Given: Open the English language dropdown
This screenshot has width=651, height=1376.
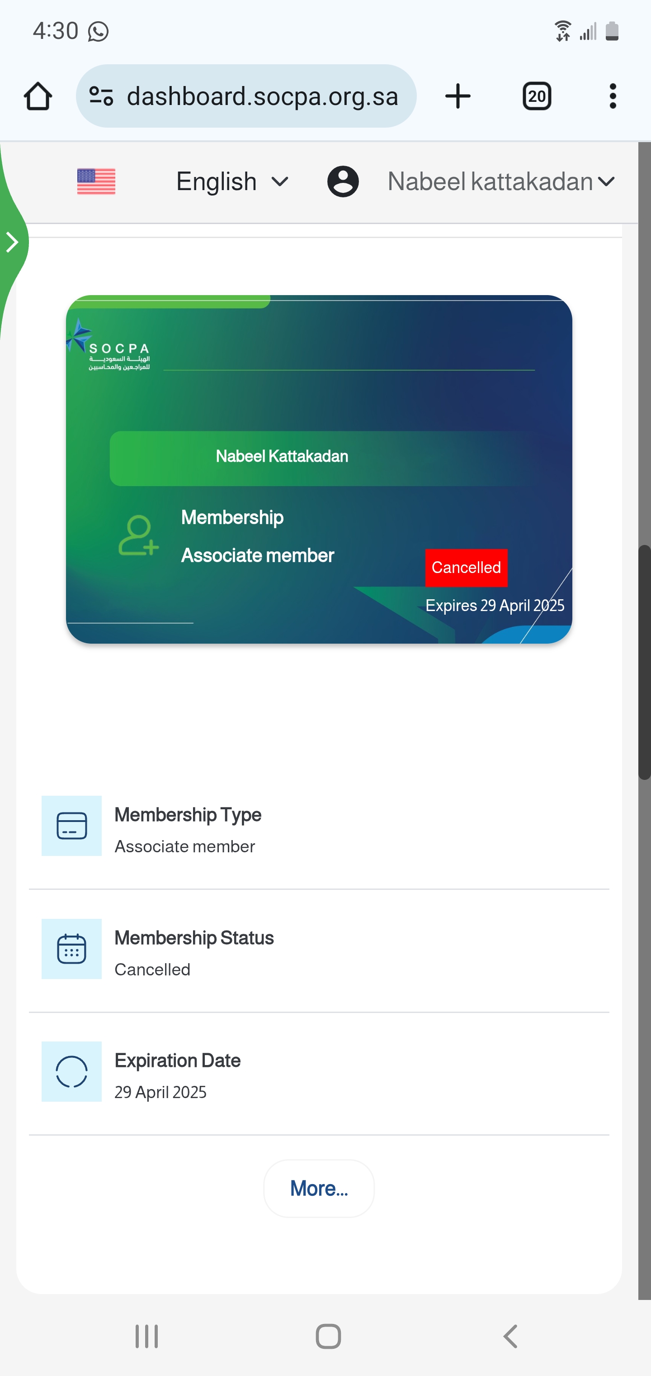Looking at the screenshot, I should point(233,182).
